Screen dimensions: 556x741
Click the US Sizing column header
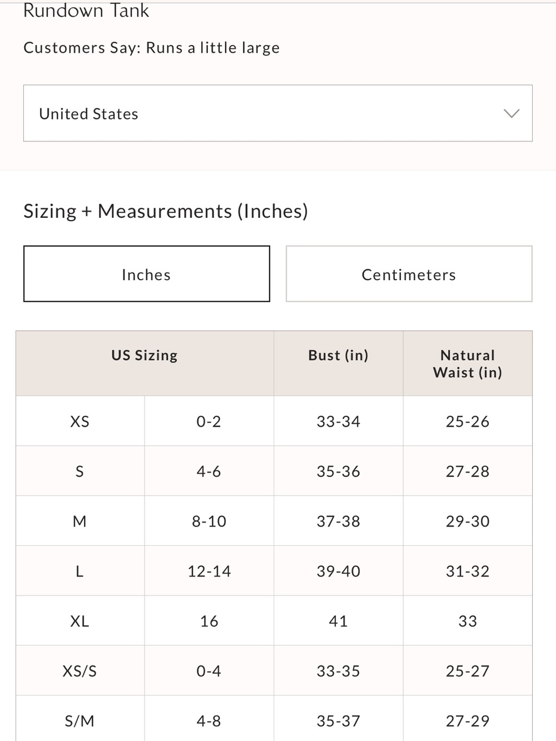(x=145, y=356)
